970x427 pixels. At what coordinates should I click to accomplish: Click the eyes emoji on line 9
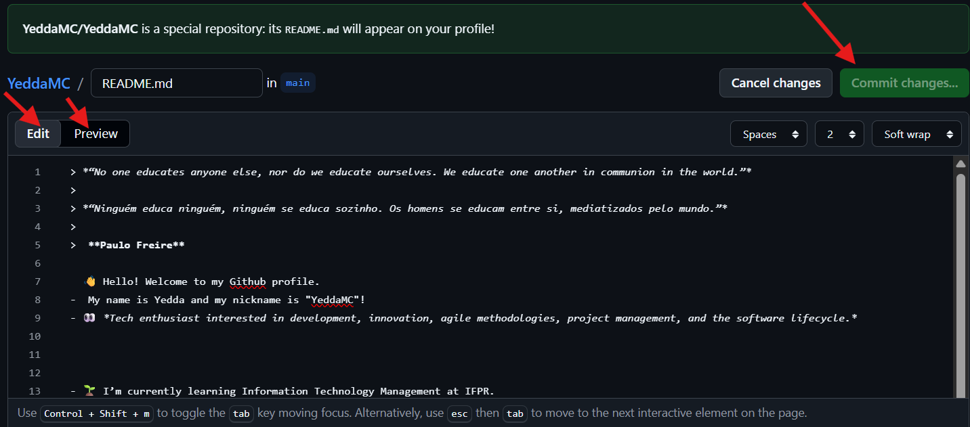pos(89,318)
